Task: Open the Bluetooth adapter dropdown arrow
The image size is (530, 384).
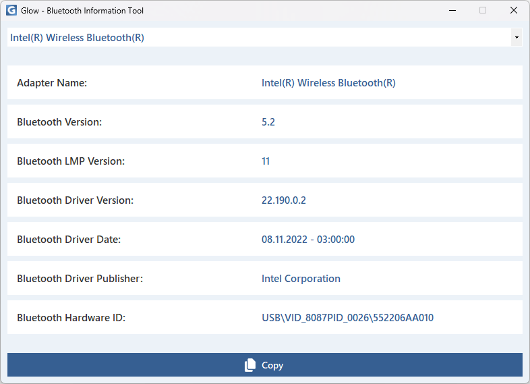Action: point(517,37)
